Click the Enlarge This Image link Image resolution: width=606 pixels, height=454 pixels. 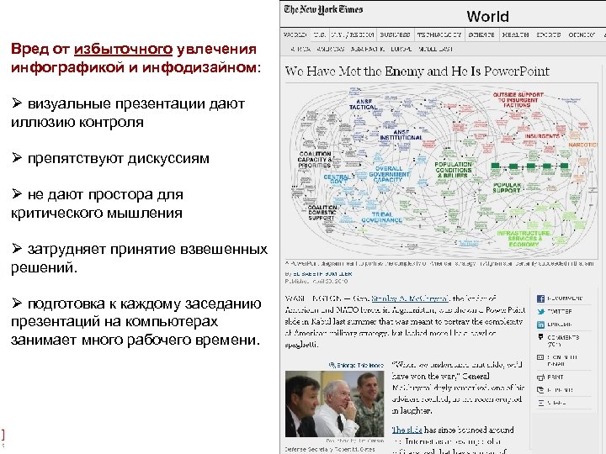360,365
